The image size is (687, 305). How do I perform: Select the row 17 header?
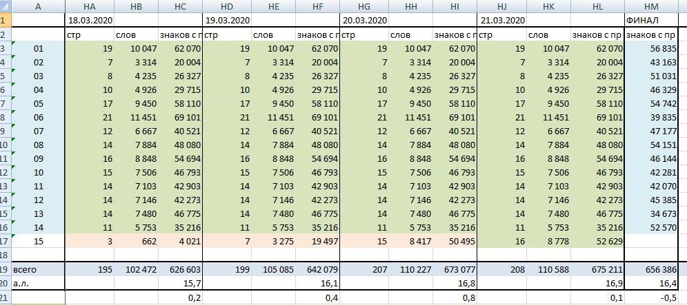pyautogui.click(x=6, y=241)
